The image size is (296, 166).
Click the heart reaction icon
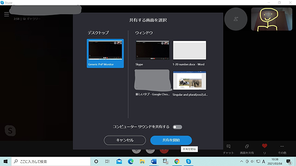click(x=265, y=146)
